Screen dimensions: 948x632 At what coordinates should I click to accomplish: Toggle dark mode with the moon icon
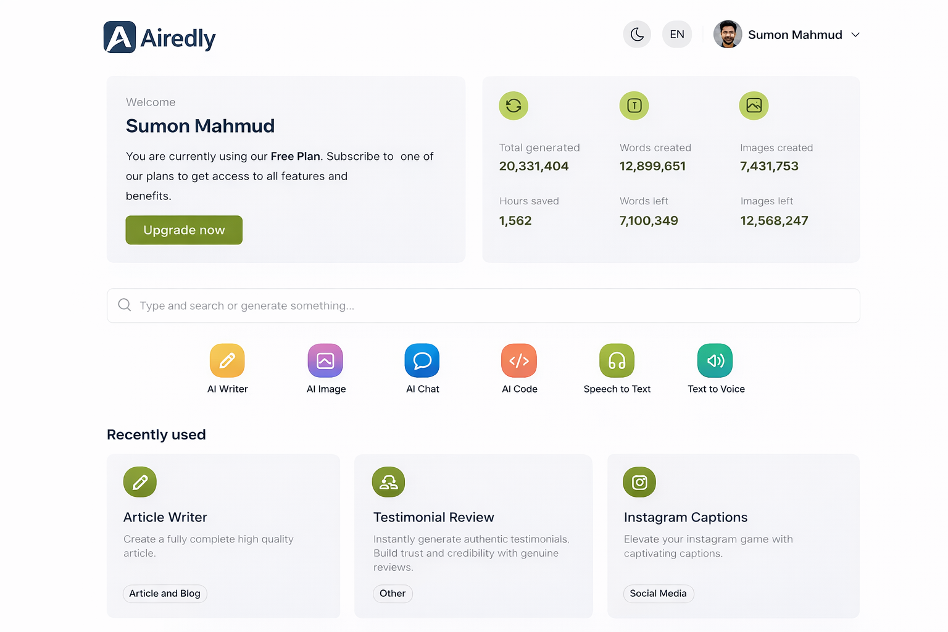[637, 34]
